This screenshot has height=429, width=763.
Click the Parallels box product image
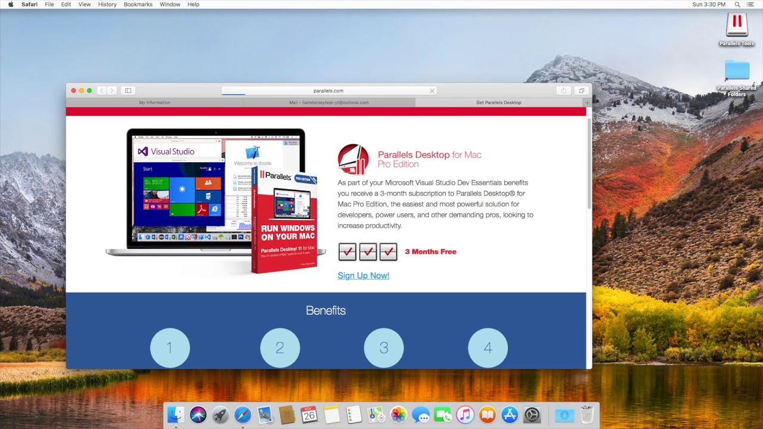pyautogui.click(x=284, y=219)
